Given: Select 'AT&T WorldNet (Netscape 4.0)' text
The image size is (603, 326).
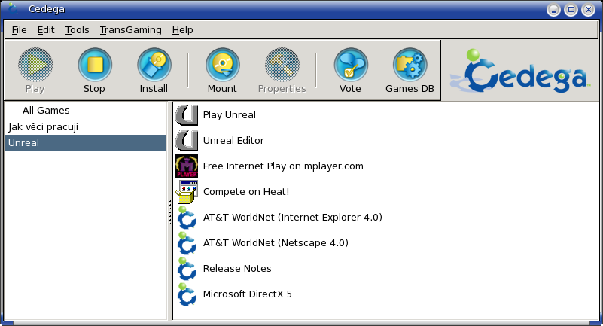Looking at the screenshot, I should pyautogui.click(x=276, y=243).
